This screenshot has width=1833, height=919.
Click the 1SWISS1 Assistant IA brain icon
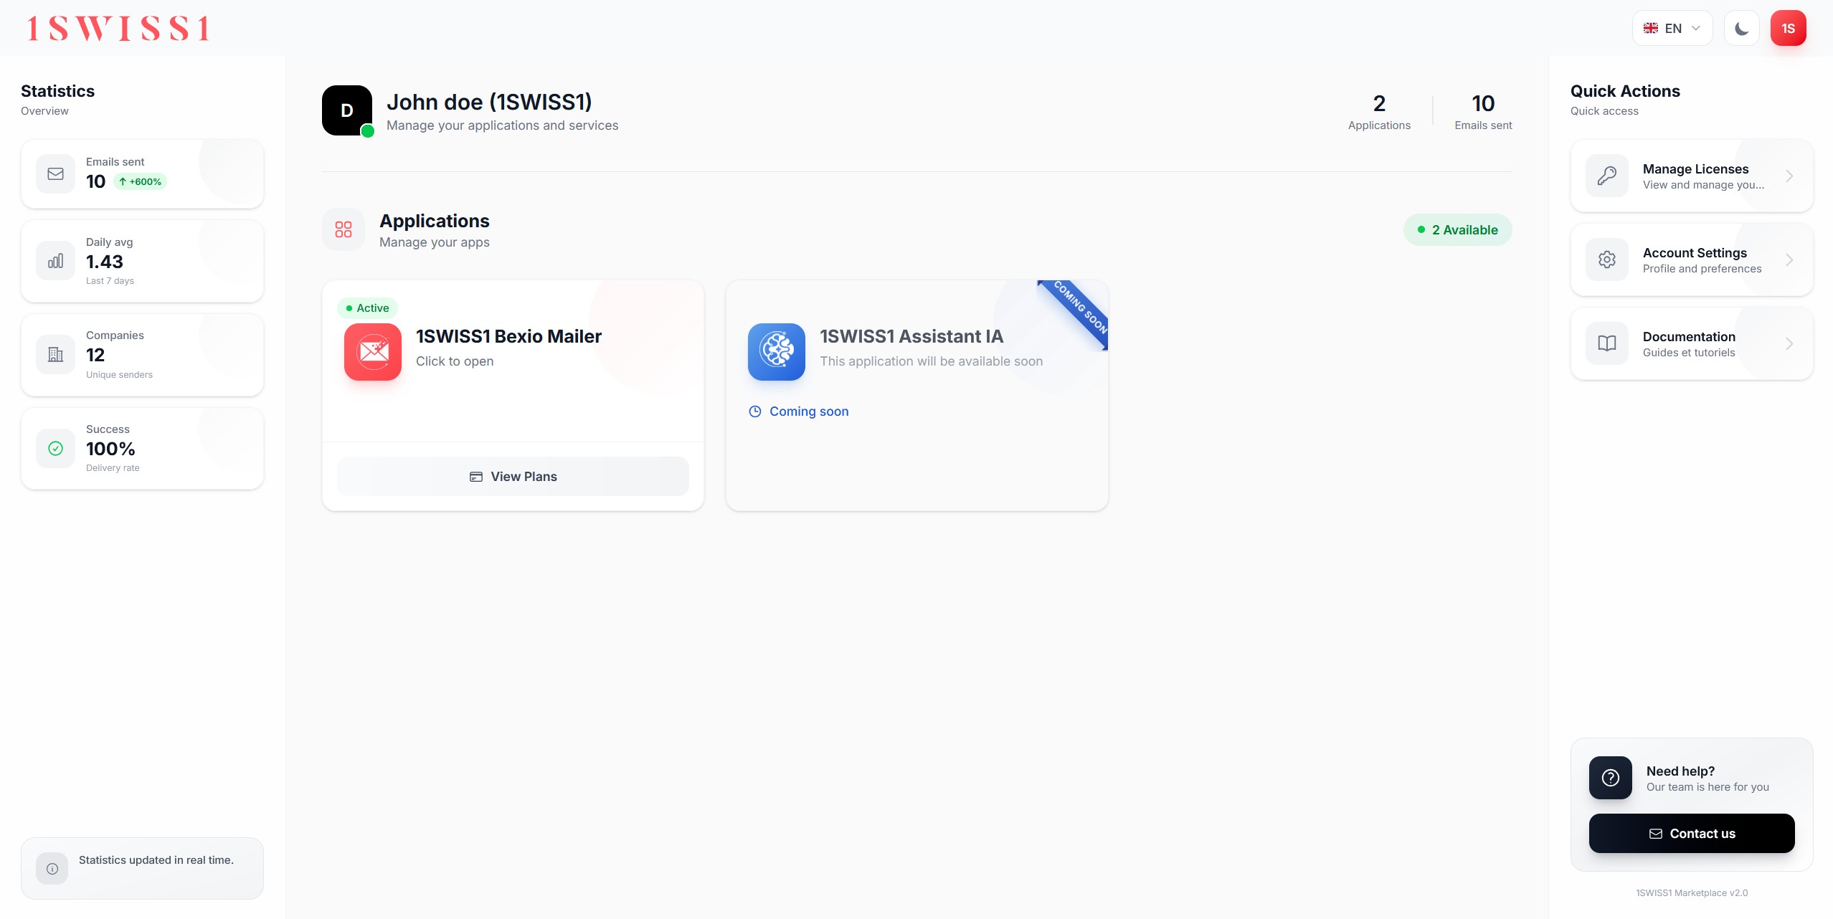tap(777, 352)
